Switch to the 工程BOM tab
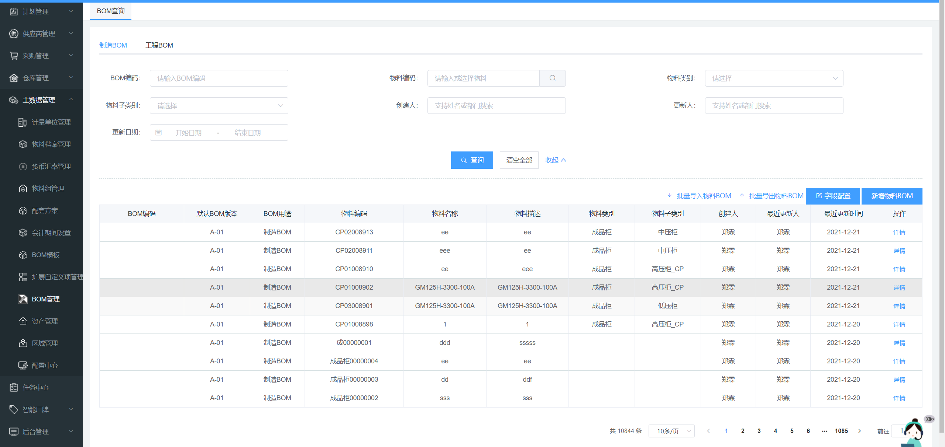Viewport: 945px width, 447px height. tap(159, 45)
